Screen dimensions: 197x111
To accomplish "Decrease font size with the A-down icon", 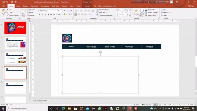I will tap(68, 11).
